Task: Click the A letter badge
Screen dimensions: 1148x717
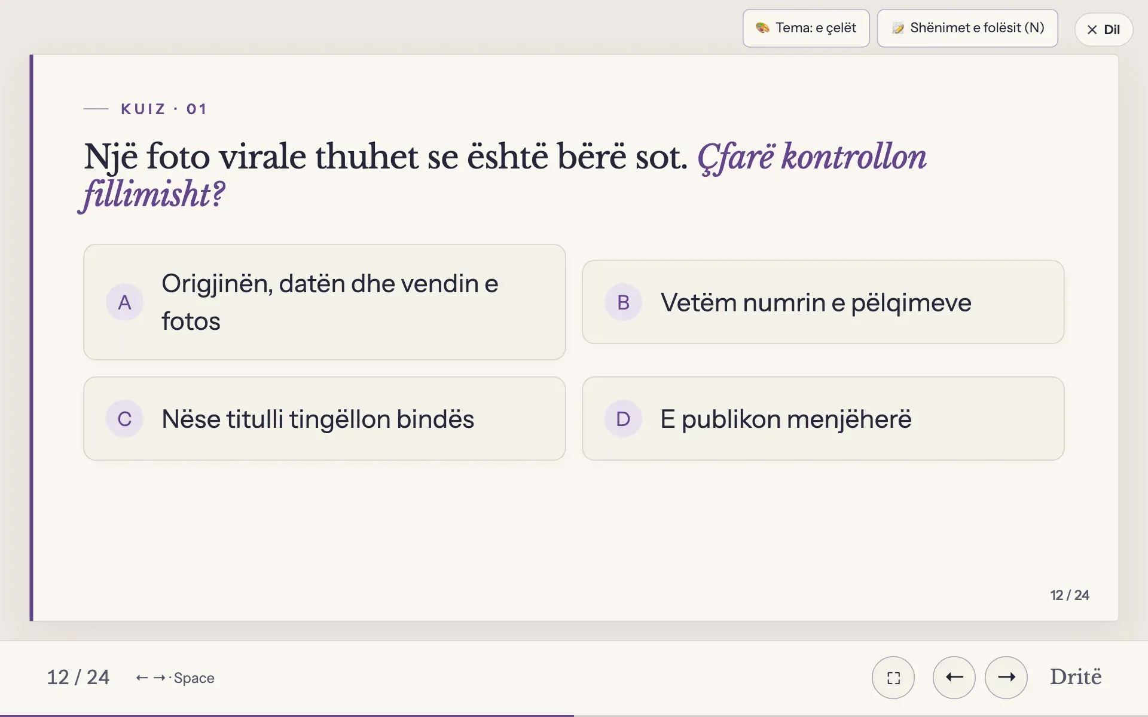Action: (x=124, y=302)
